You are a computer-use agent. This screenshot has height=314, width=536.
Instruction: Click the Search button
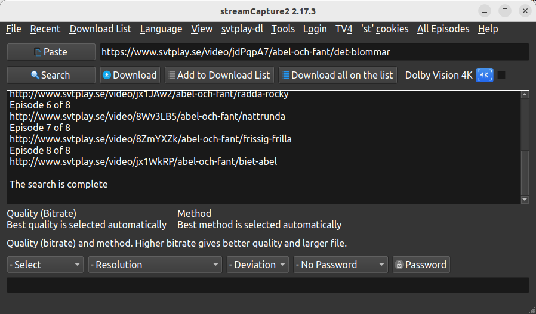pyautogui.click(x=51, y=75)
